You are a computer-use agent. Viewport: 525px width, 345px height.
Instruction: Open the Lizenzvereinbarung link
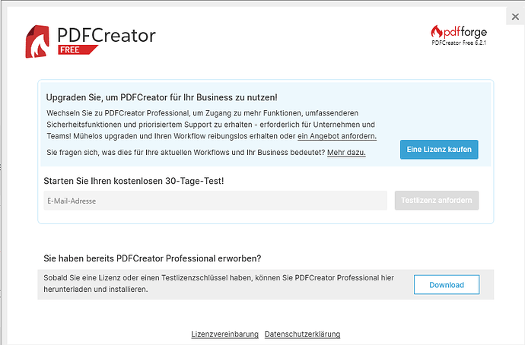coord(224,334)
